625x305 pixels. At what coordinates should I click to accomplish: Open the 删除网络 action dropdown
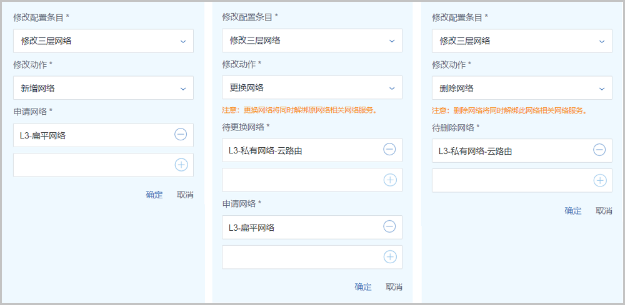[x=522, y=88]
